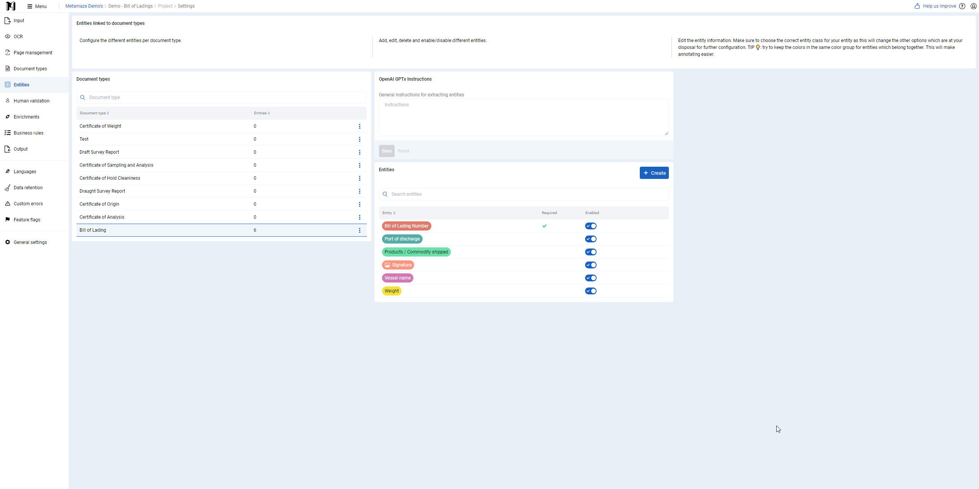Open three-dot menu for Certificate of Hold Cleaniness
Viewport: 979px width, 489px height.
(359, 178)
